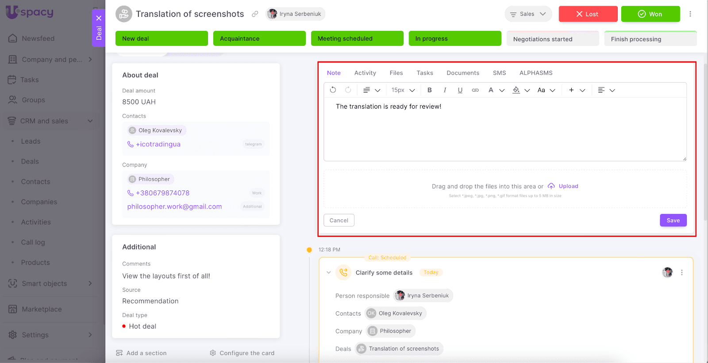The image size is (708, 363).
Task: Open the Sales pipeline dropdown
Action: point(528,14)
